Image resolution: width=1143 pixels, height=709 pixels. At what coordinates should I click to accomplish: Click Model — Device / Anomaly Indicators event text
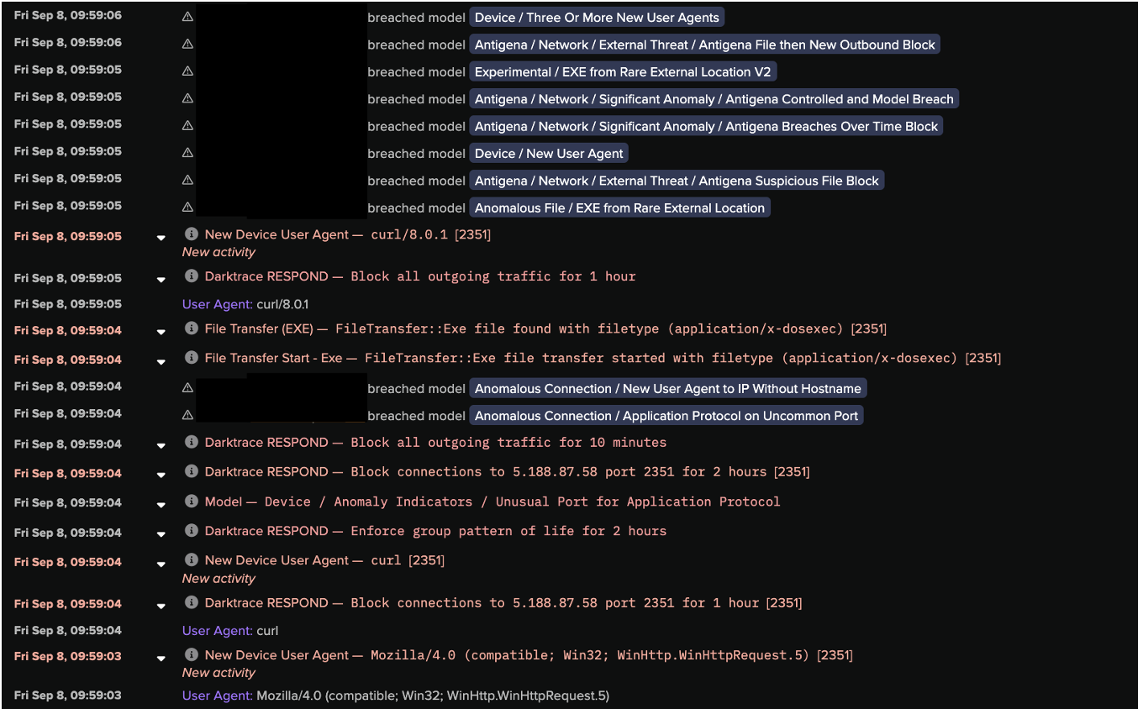492,502
